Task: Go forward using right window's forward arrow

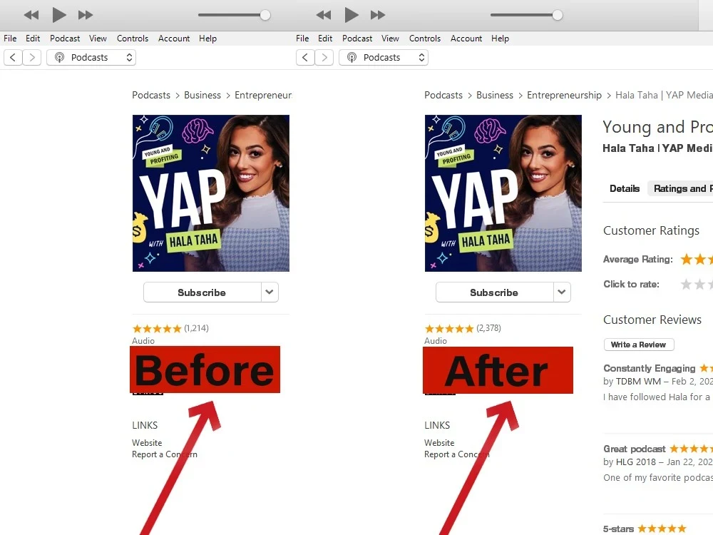Action: [324, 57]
